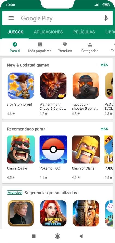This screenshot has width=115, height=243.
Task: Tap MÁS next to Recomendado para ti
Action: tap(104, 129)
